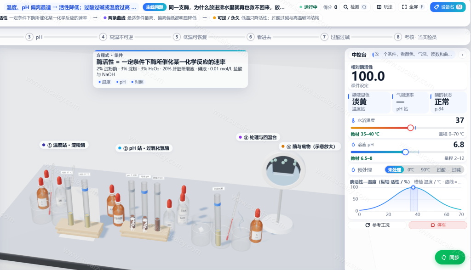471x270 pixels.
Task: Expand the 中控台 header chevron
Action: tap(462, 55)
